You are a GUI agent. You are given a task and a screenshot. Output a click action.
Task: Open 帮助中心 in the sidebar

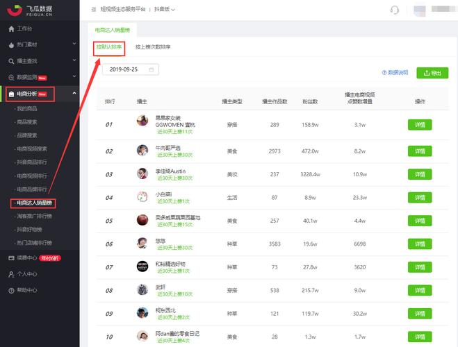[27, 289]
